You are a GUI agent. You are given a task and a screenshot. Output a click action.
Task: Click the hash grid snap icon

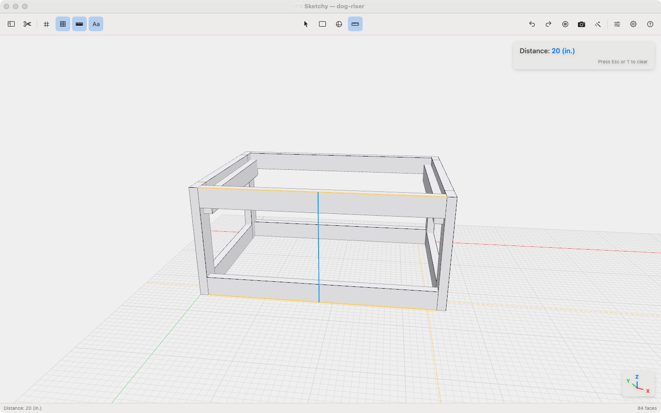pyautogui.click(x=46, y=24)
